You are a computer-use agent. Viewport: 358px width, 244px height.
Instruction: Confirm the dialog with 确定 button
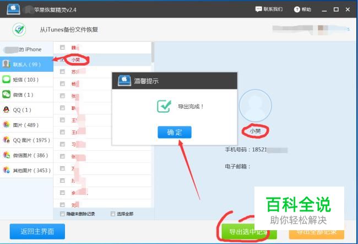click(175, 132)
